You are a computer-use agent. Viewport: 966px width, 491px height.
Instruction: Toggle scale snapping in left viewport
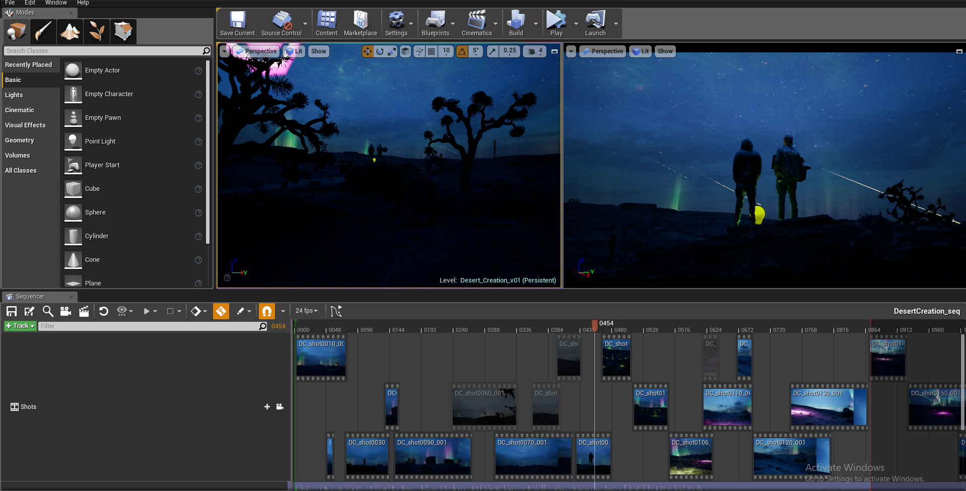pyautogui.click(x=493, y=51)
